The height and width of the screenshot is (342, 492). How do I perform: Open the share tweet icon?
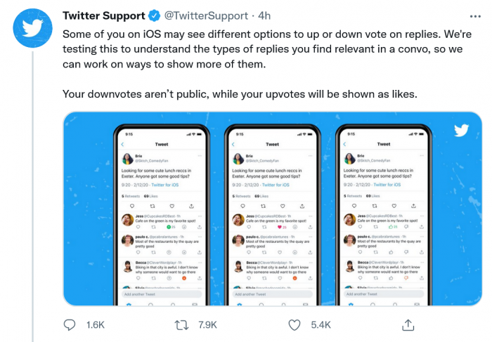click(407, 325)
